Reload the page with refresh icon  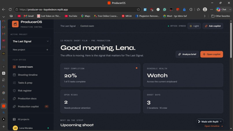(x=10, y=10)
